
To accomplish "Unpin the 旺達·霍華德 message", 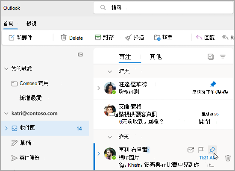I will click(213, 84).
